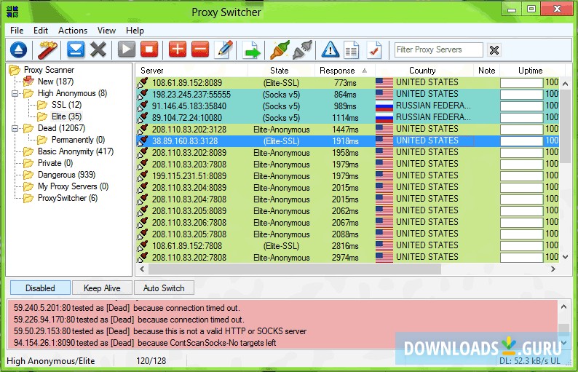Toggle the Auto Switch button
Screen dimensions: 578x372
(x=164, y=288)
